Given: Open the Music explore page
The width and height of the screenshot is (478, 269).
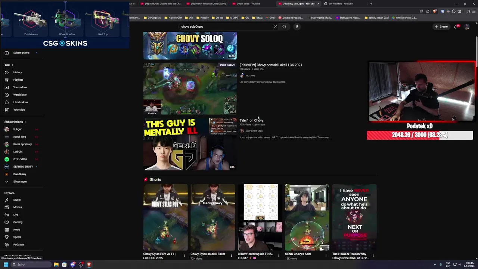Looking at the screenshot, I should (17, 200).
